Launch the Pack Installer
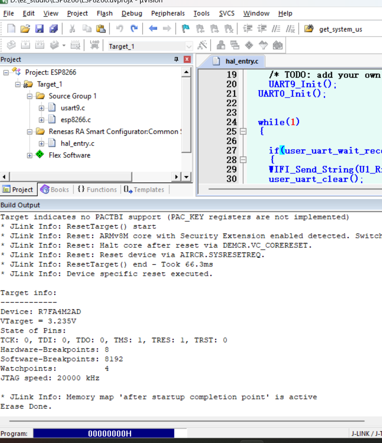 tap(278, 45)
